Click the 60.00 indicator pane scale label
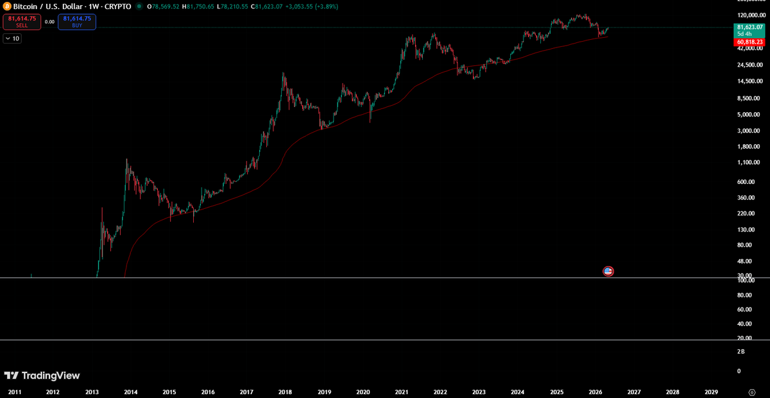Image resolution: width=770 pixels, height=398 pixels. coord(744,310)
